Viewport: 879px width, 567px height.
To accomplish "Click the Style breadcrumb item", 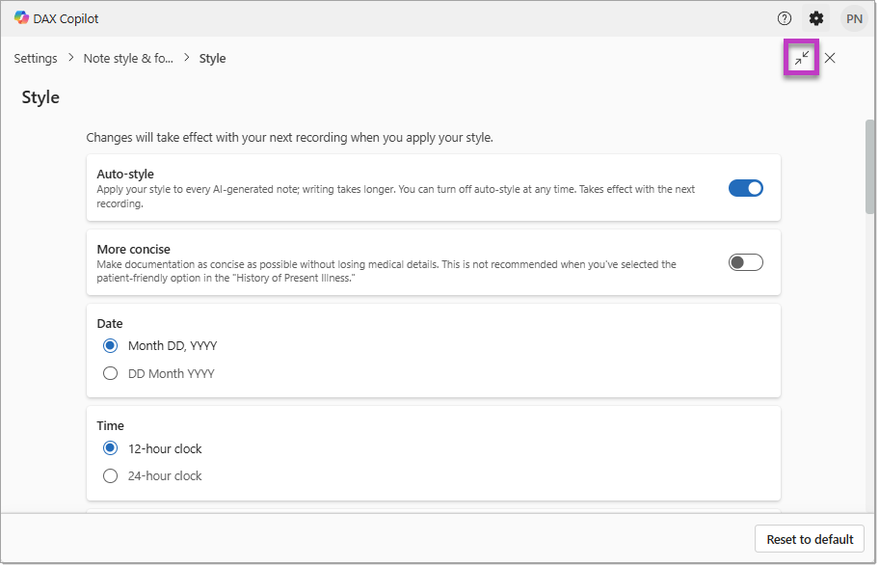I will pyautogui.click(x=212, y=58).
